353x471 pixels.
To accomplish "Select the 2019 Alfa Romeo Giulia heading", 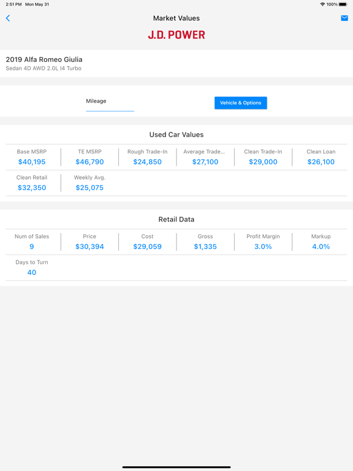I will pyautogui.click(x=44, y=59).
